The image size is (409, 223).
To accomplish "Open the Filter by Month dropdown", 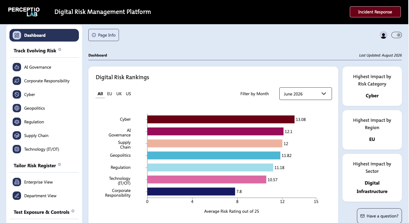I will pyautogui.click(x=305, y=94).
